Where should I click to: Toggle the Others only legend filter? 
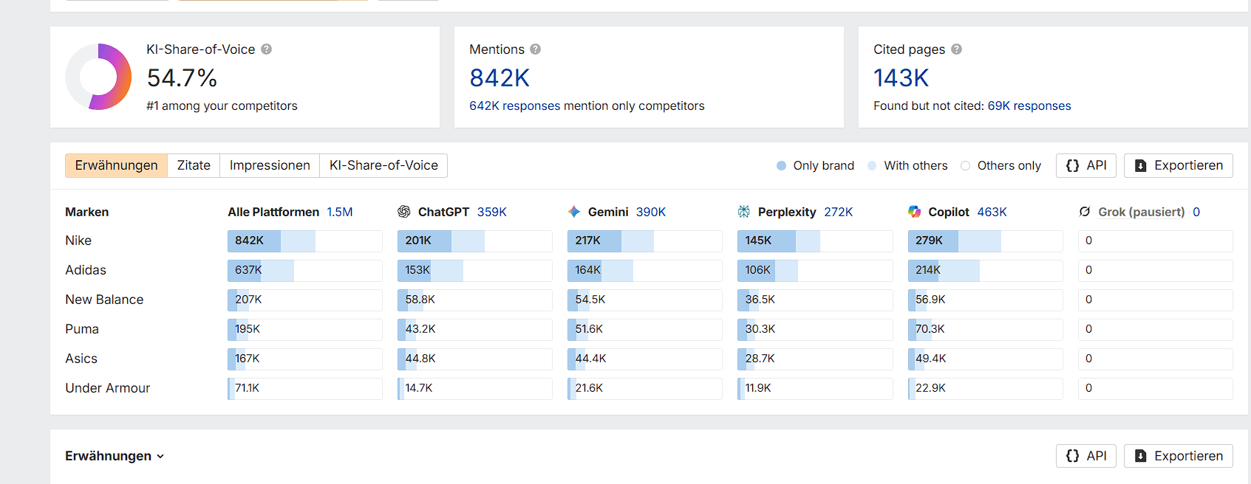[1001, 166]
